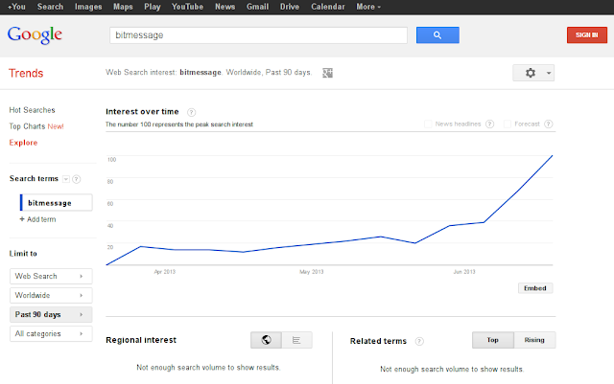Open YouTube in the top bar

click(187, 7)
